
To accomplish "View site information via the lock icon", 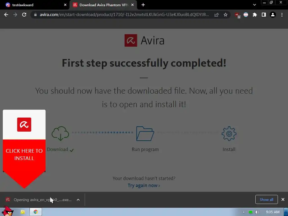I will point(35,15).
